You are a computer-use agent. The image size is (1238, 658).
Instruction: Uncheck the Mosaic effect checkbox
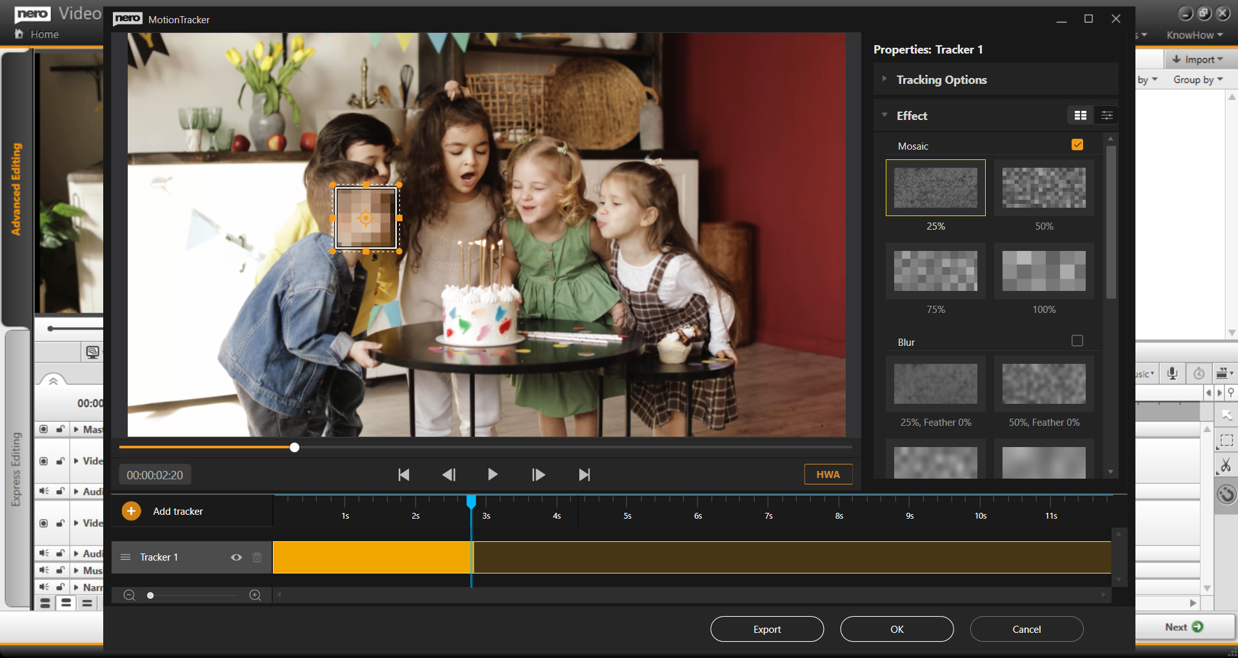click(1077, 145)
